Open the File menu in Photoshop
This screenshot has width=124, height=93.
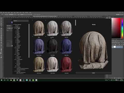click(3, 13)
